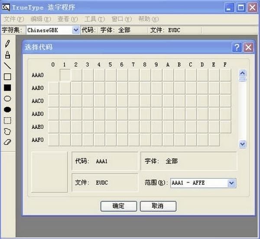Click the dialog help question mark button

click(237, 48)
